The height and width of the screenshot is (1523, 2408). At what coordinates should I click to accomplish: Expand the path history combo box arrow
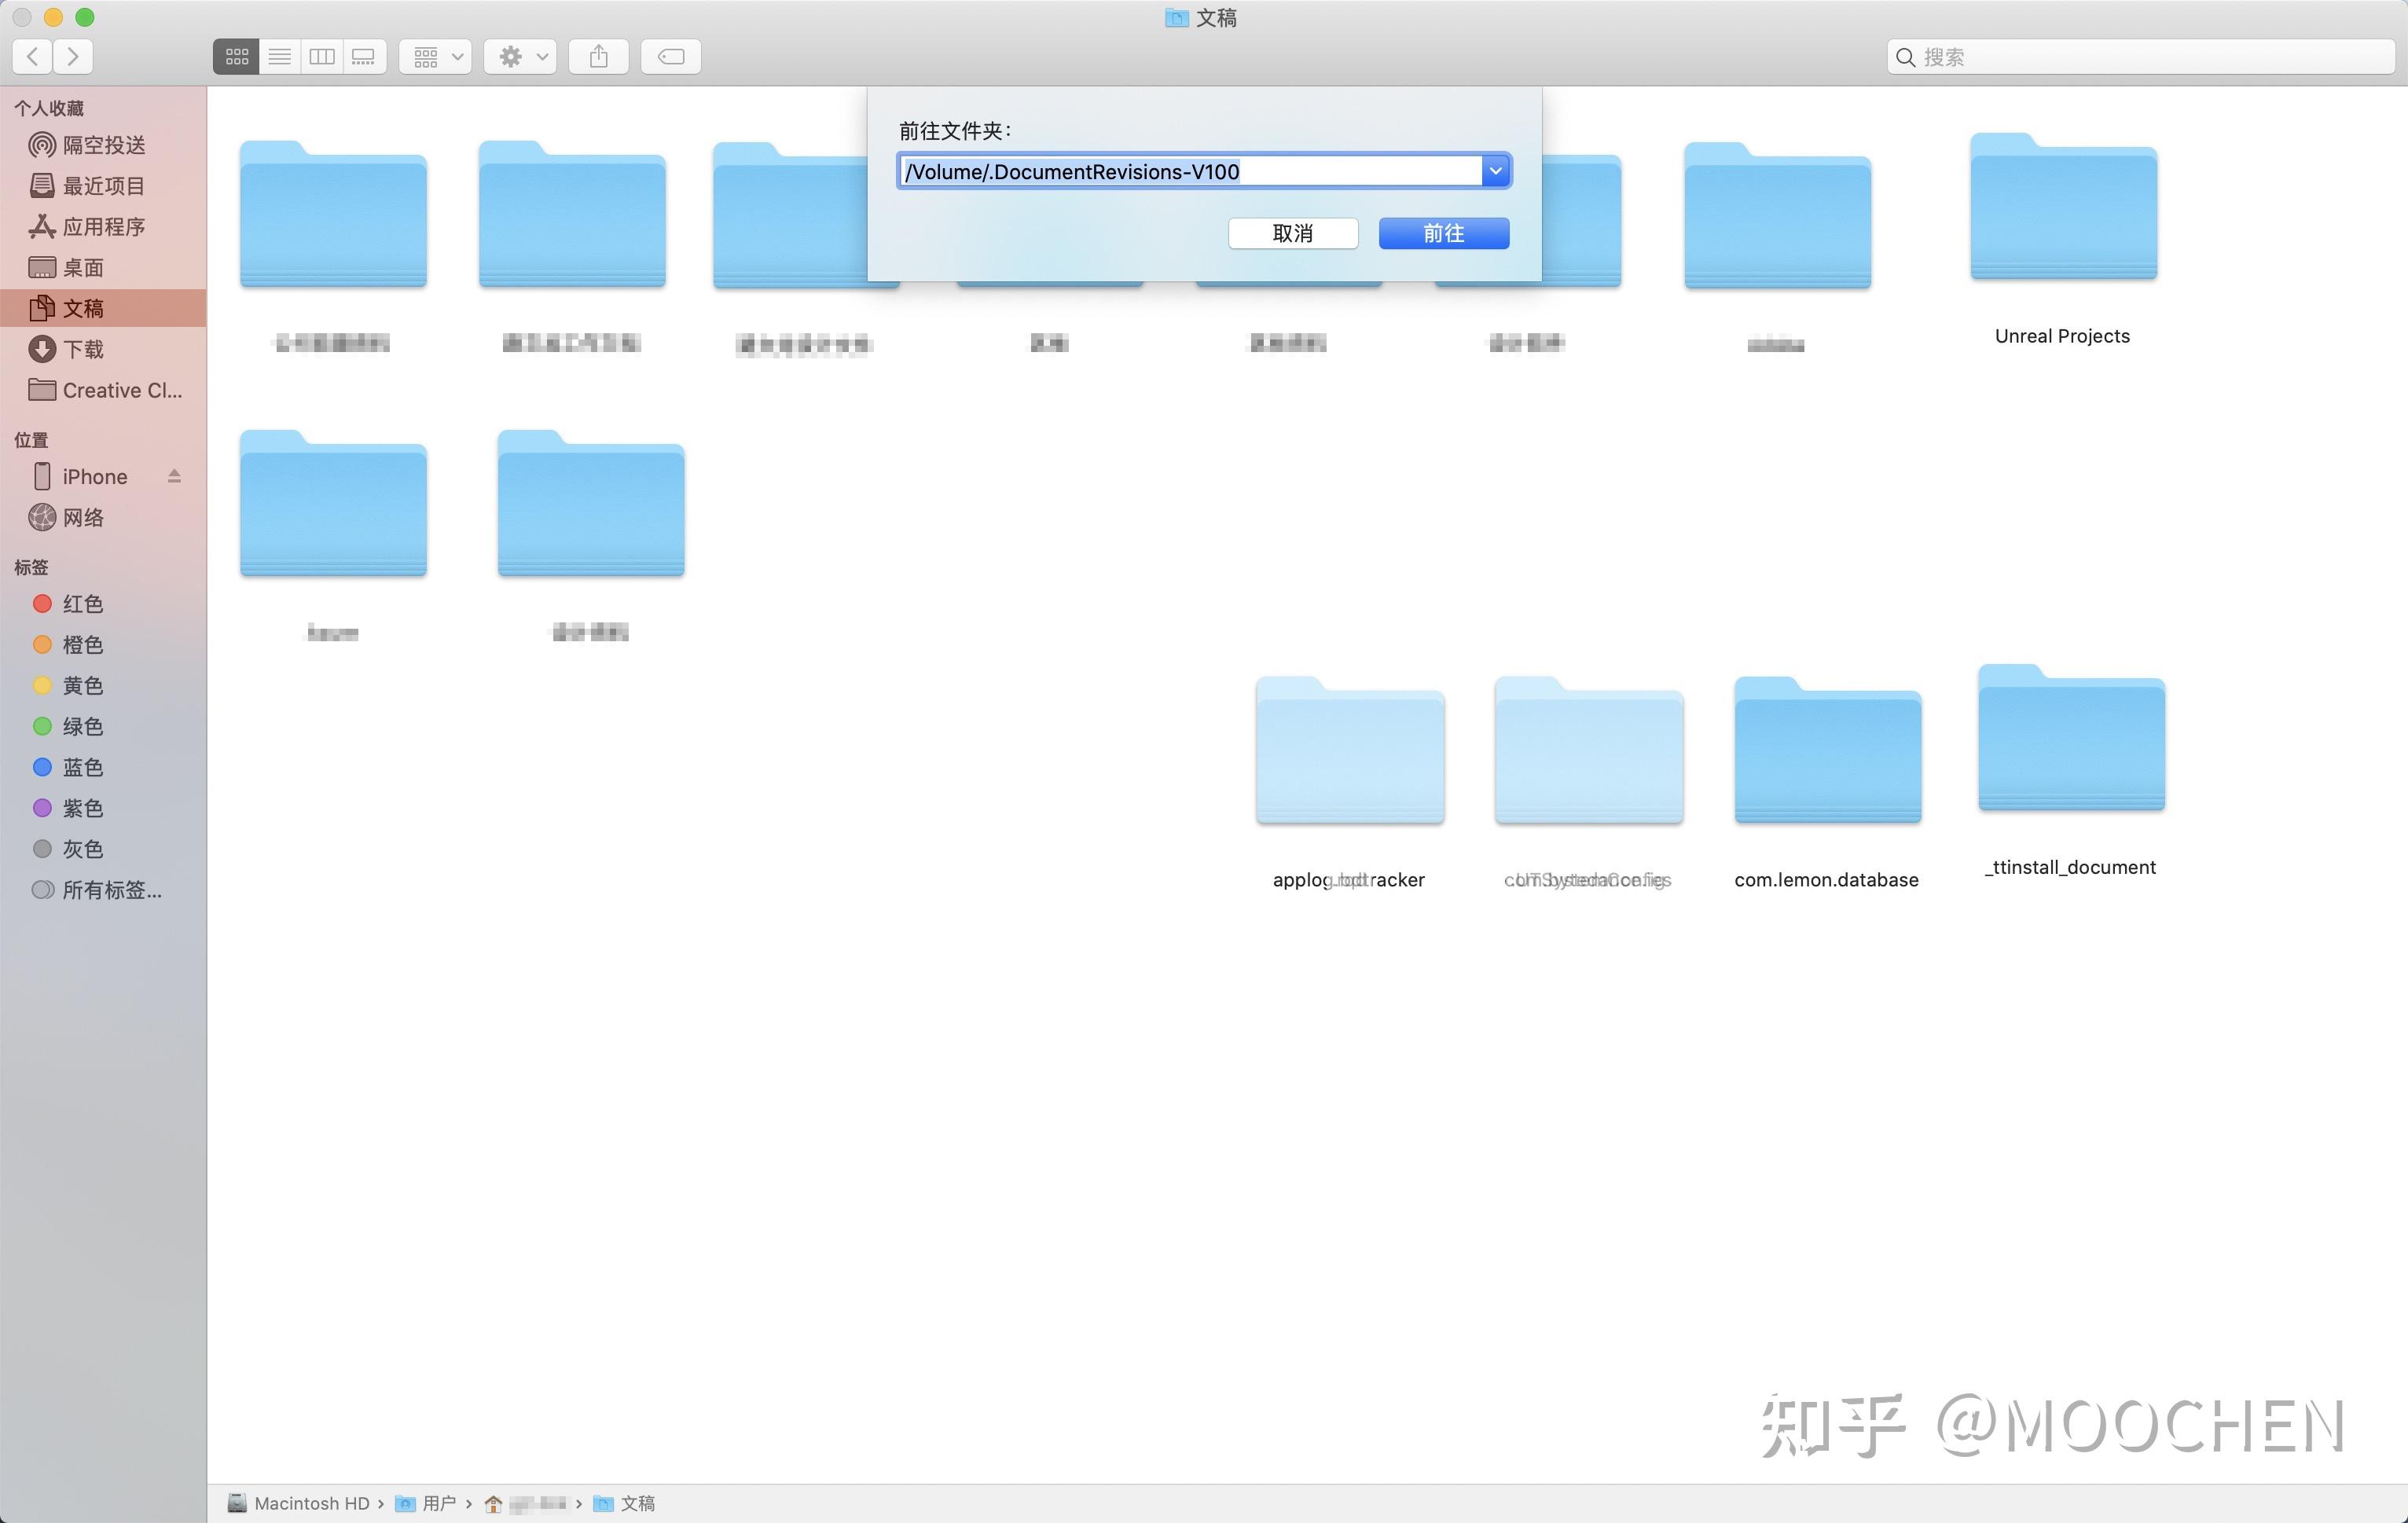click(1495, 171)
